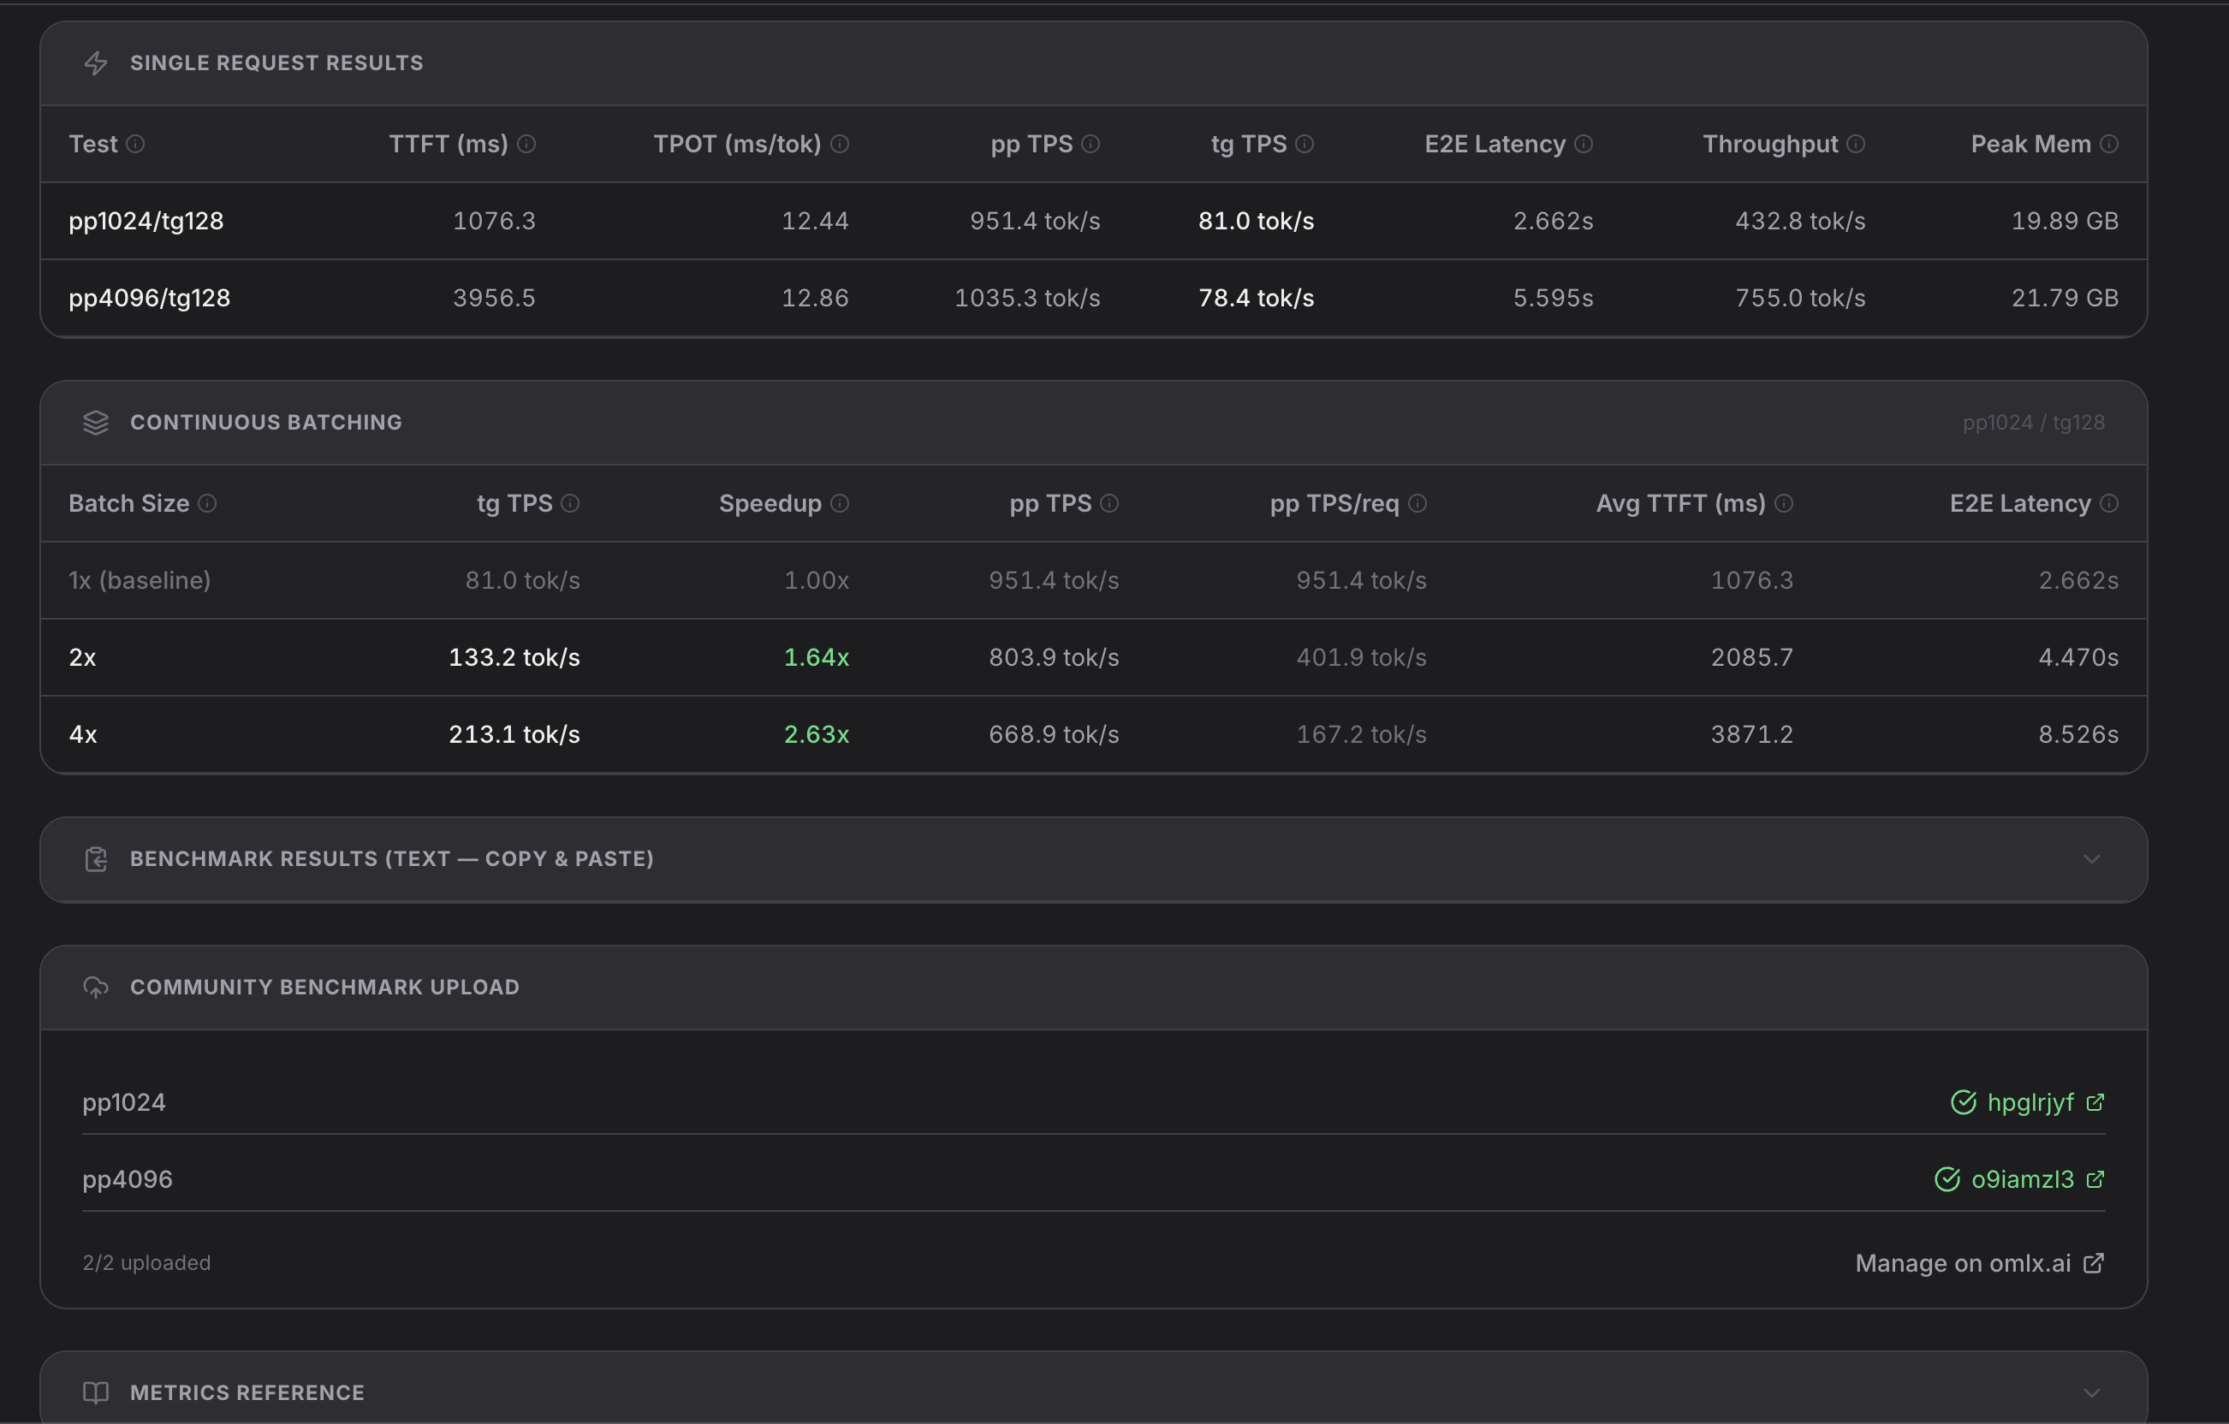This screenshot has width=2229, height=1424.
Task: Click green check icon beside o9iamzl3
Action: [1947, 1180]
